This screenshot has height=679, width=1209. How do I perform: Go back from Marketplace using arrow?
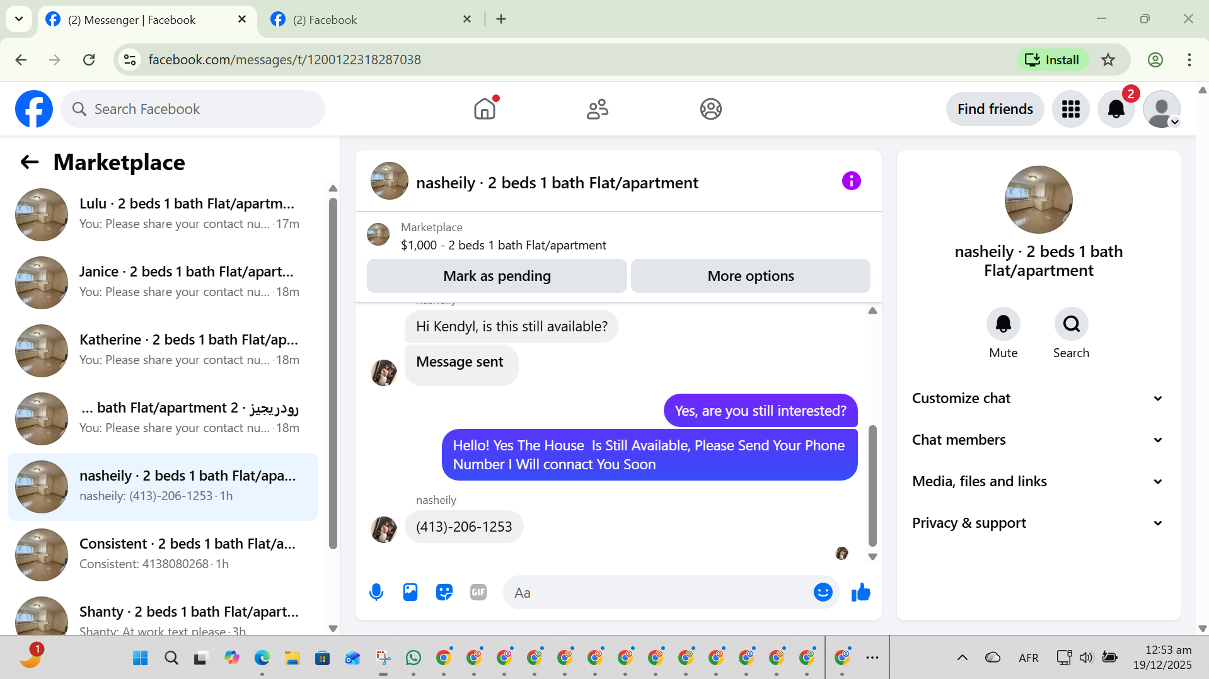point(29,162)
